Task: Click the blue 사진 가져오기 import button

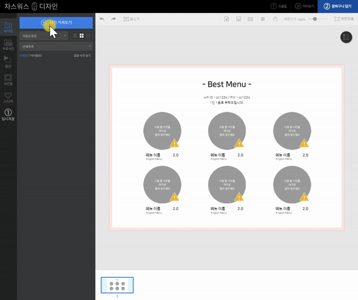Action: pos(56,22)
